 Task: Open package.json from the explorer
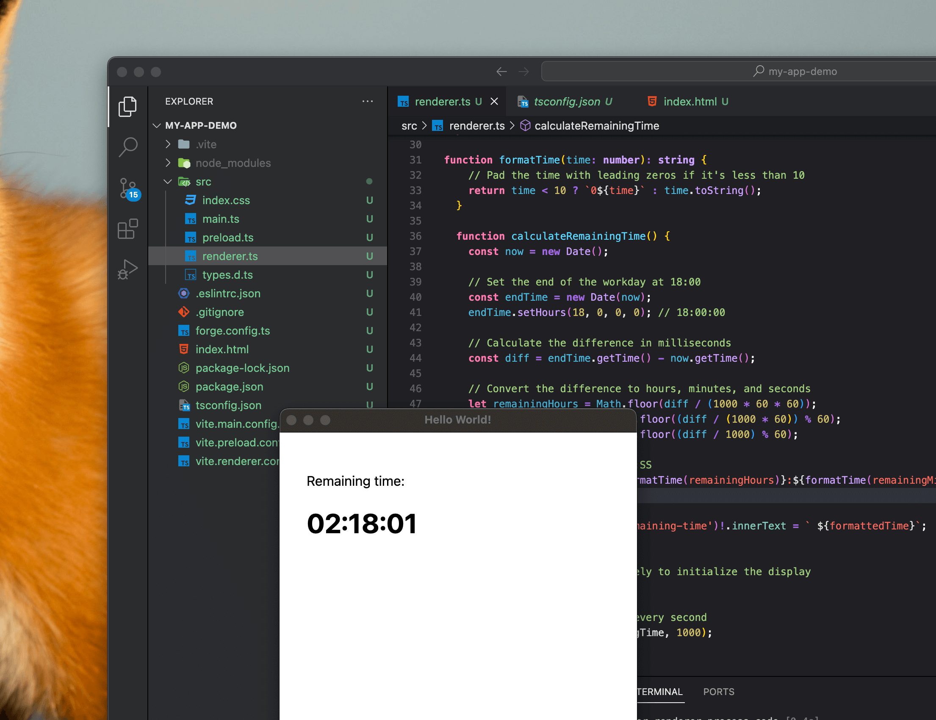(x=229, y=387)
